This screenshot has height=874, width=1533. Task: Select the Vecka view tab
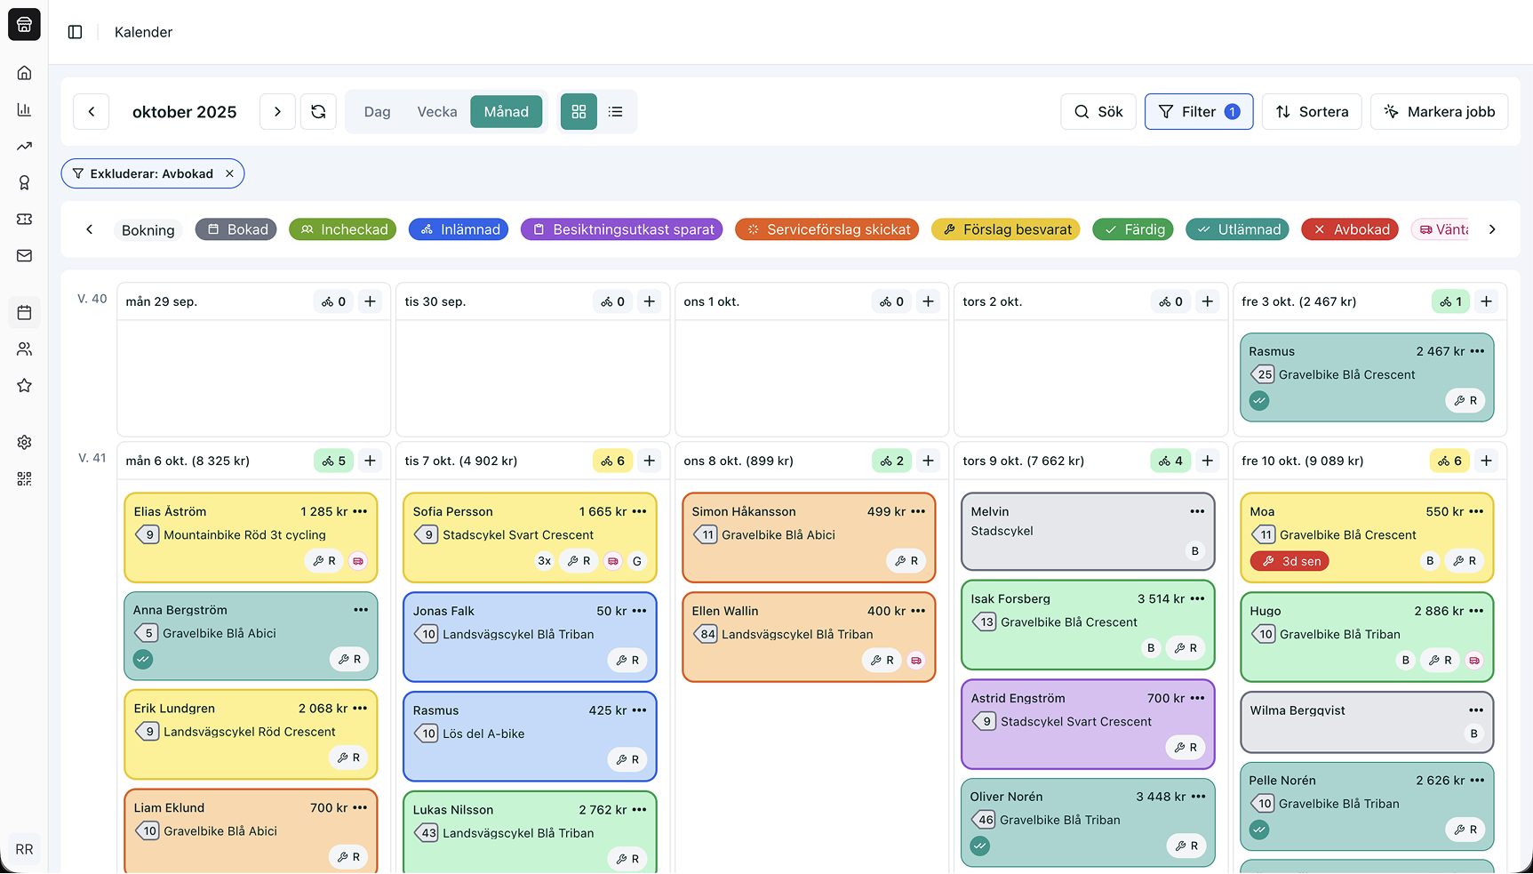(x=436, y=112)
